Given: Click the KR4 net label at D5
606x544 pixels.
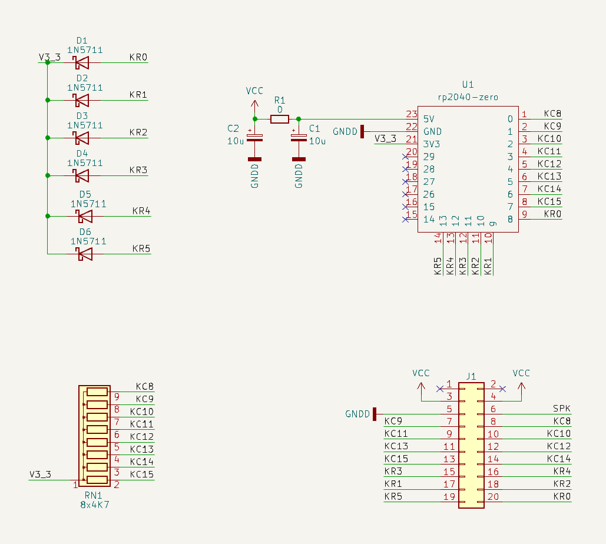Looking at the screenshot, I should tap(141, 211).
